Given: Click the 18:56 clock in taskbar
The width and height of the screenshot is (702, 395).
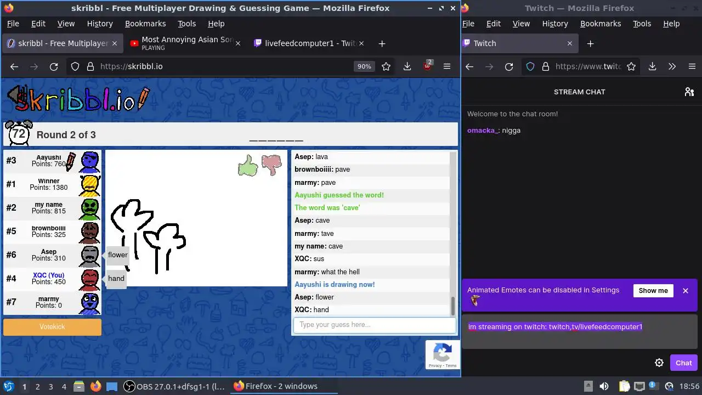Looking at the screenshot, I should click(x=689, y=386).
